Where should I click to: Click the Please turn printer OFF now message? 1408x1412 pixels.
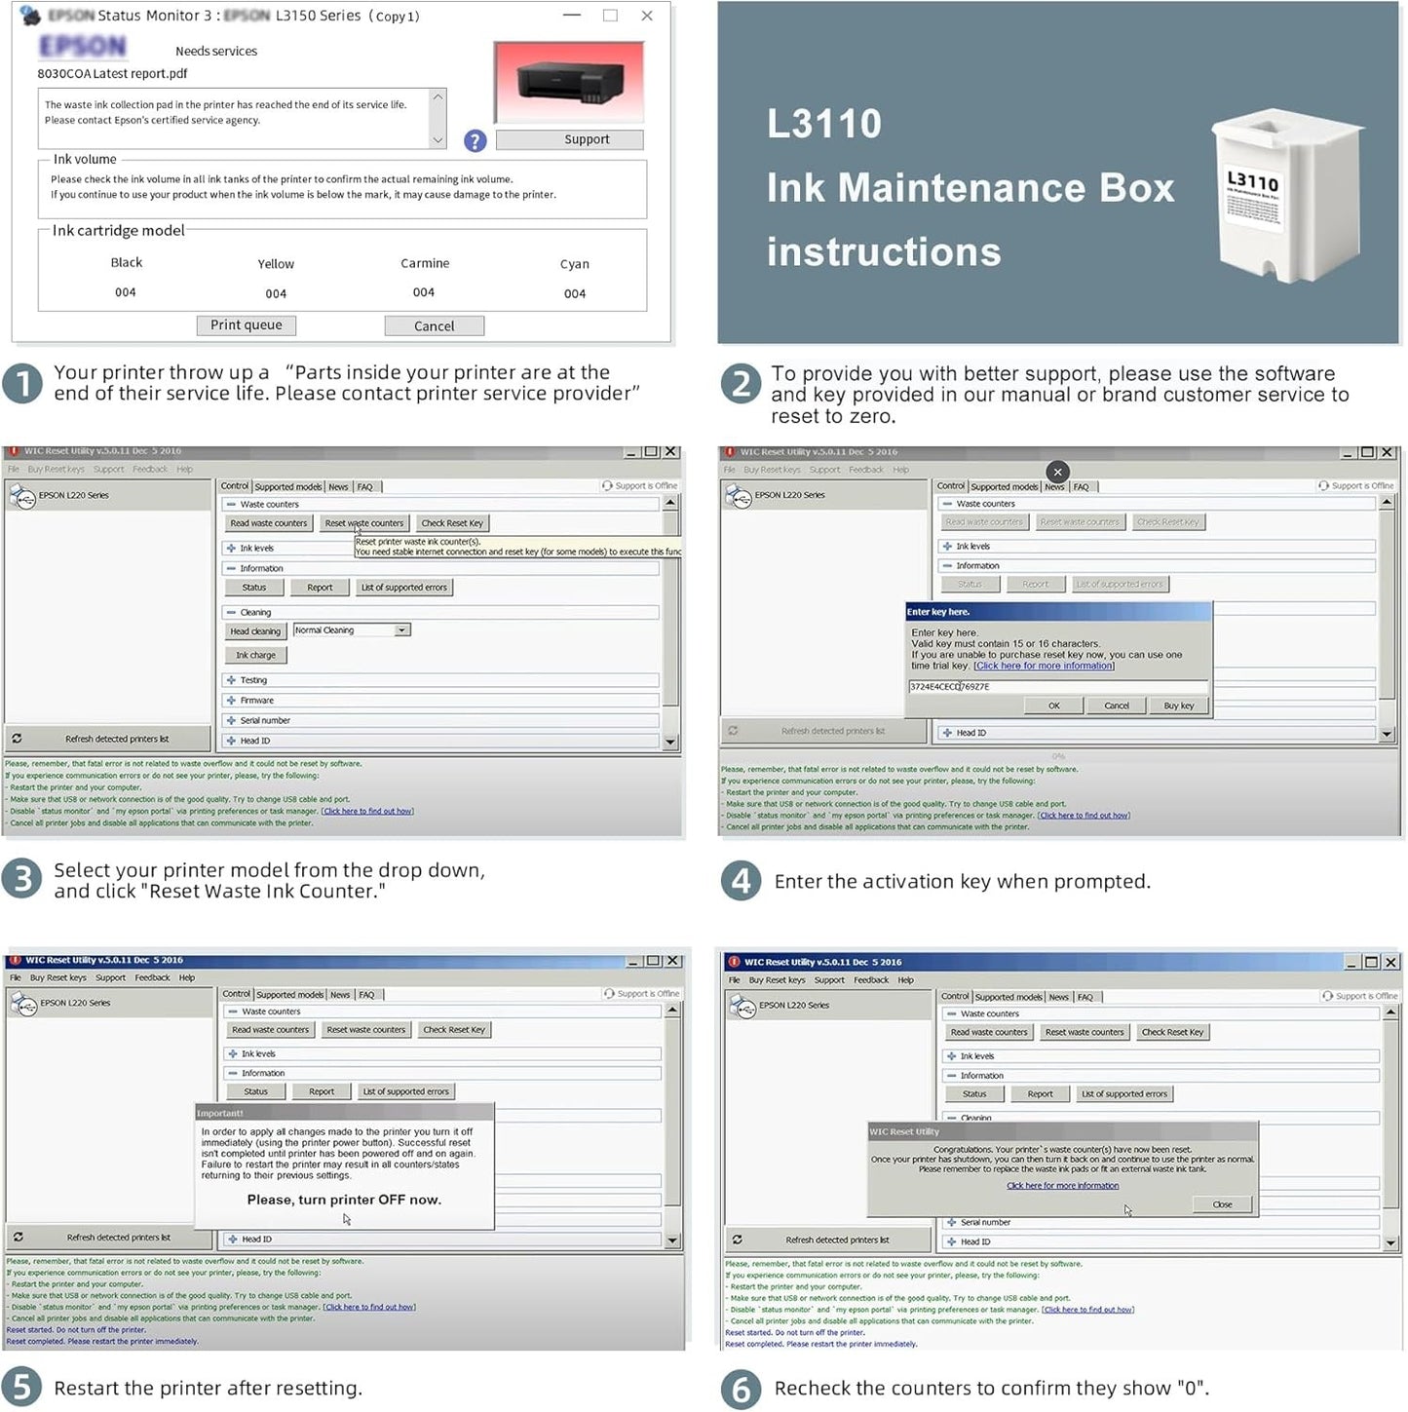tap(344, 1200)
